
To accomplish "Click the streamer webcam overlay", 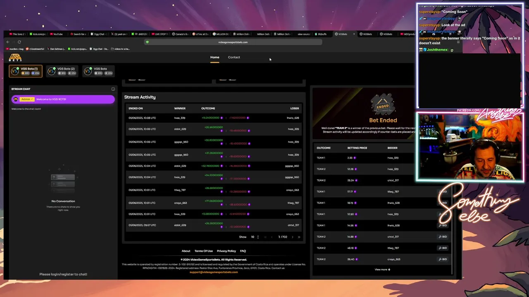I will (x=470, y=147).
